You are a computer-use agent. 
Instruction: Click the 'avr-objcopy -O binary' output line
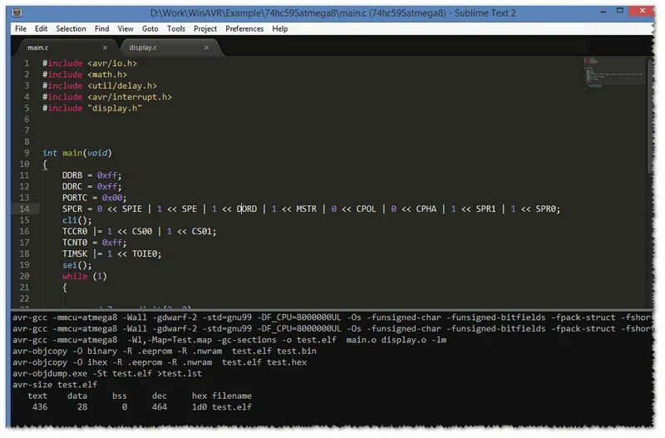coord(164,351)
